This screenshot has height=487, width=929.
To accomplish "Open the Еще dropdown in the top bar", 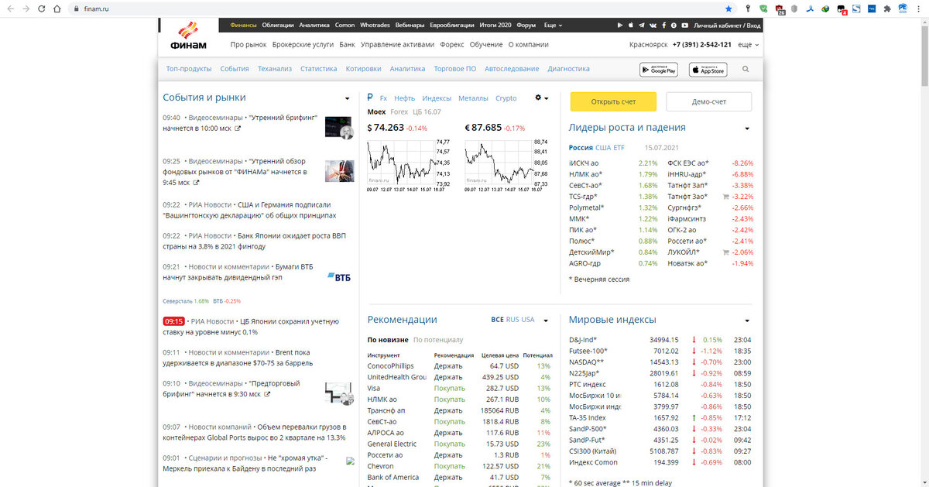I will pyautogui.click(x=553, y=25).
